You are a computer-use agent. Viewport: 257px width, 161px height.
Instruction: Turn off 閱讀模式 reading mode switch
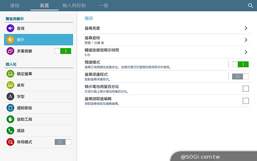coord(240,64)
